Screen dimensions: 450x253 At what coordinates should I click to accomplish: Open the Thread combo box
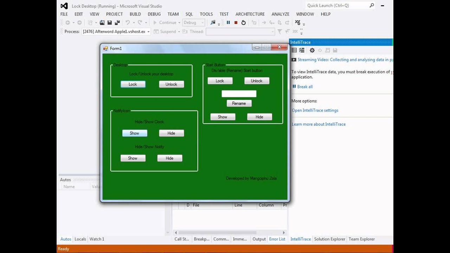click(240, 32)
